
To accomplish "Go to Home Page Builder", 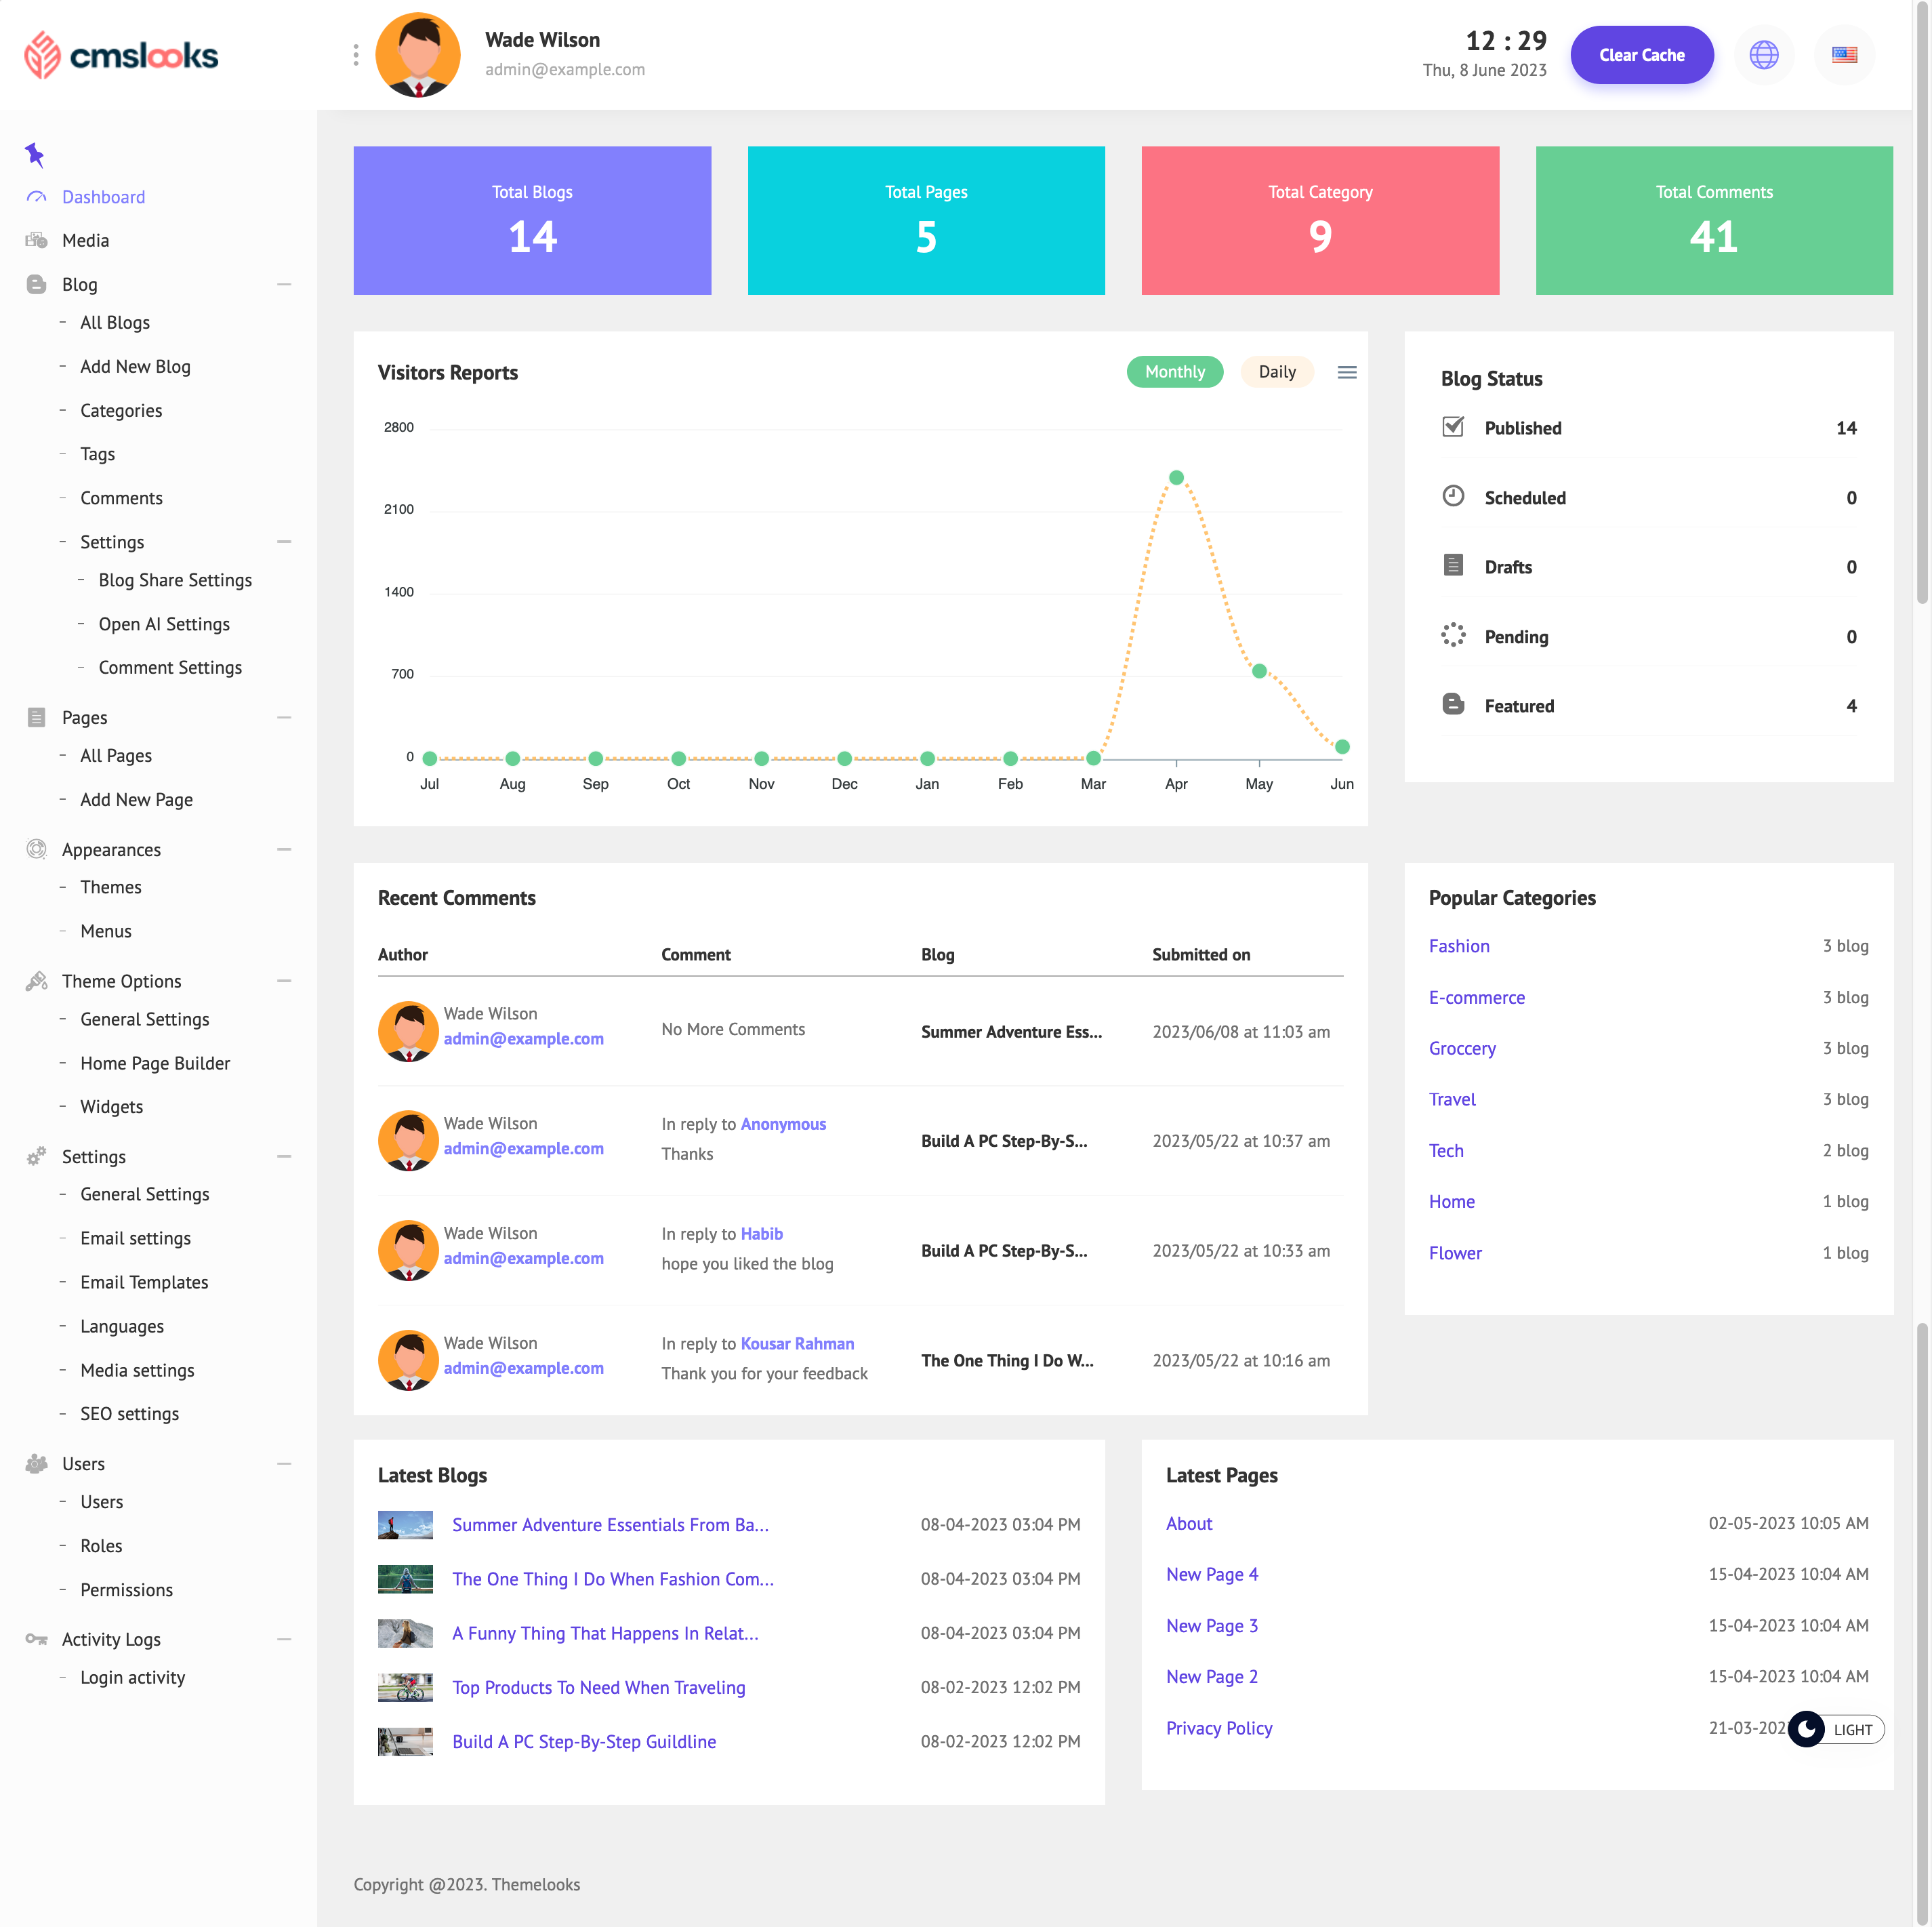I will pyautogui.click(x=155, y=1063).
